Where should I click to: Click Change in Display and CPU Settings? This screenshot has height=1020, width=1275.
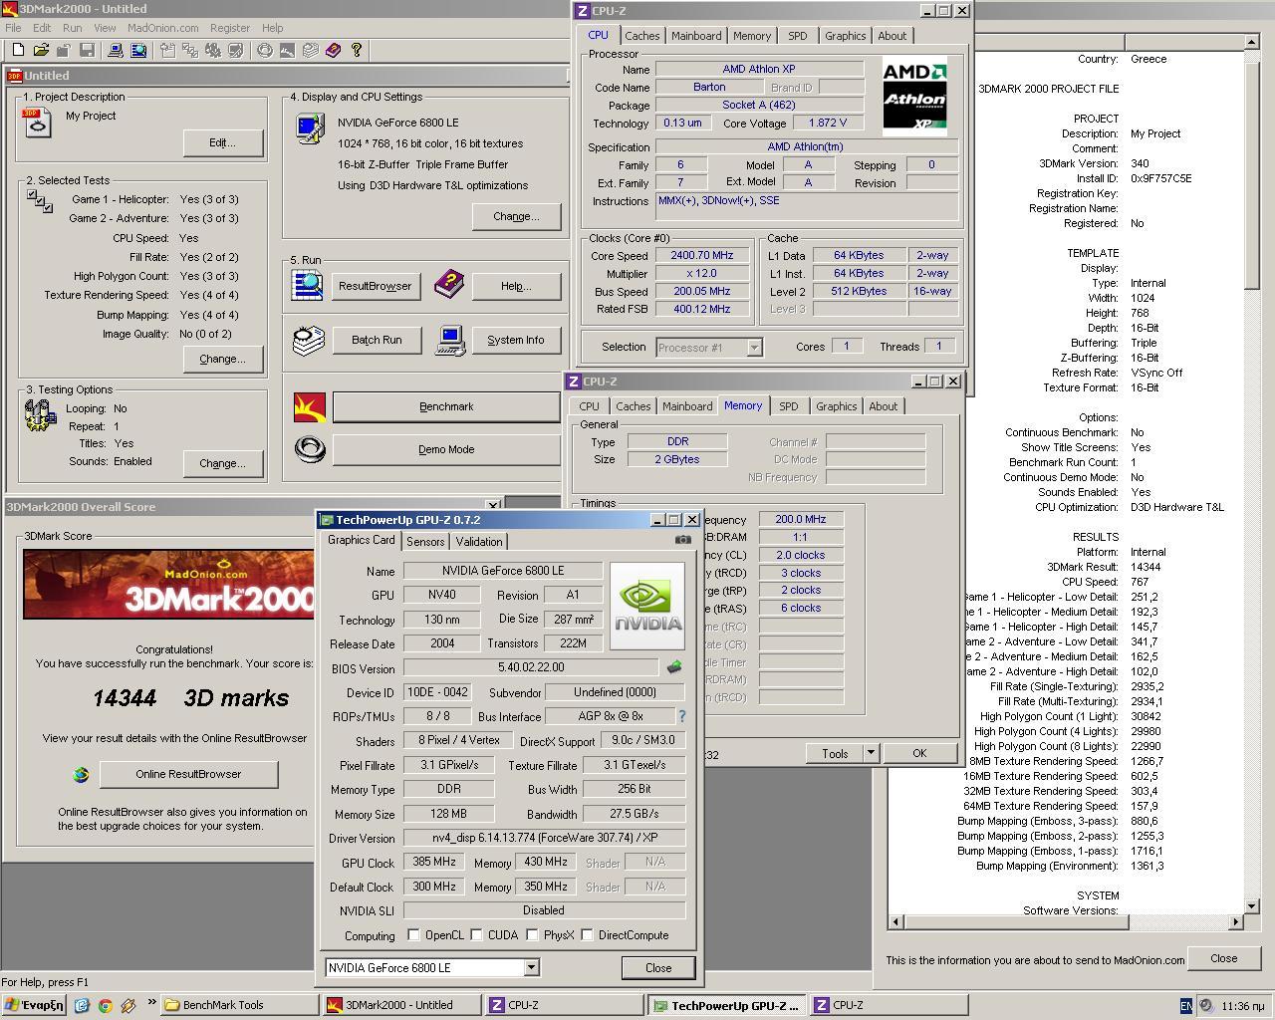pyautogui.click(x=516, y=216)
